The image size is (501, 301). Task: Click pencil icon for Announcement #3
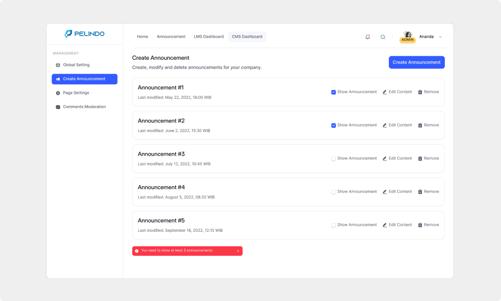(385, 159)
